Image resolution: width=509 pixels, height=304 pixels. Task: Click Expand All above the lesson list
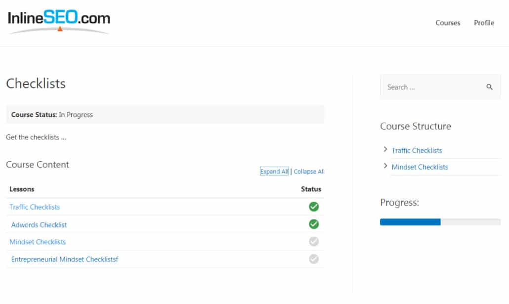point(274,171)
